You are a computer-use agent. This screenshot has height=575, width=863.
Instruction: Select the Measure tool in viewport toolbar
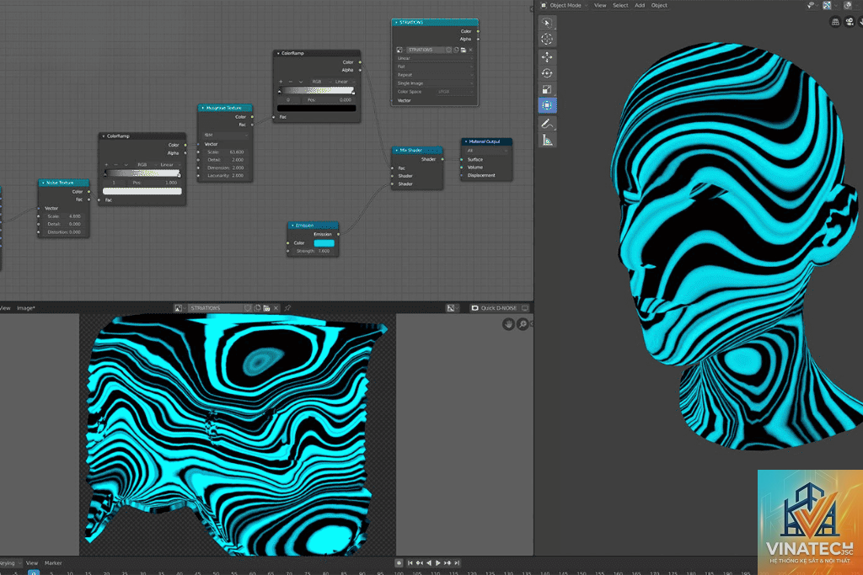coord(546,141)
